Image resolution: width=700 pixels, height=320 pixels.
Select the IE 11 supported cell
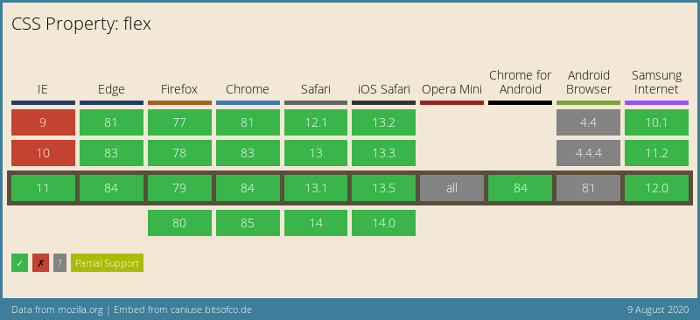pos(43,188)
